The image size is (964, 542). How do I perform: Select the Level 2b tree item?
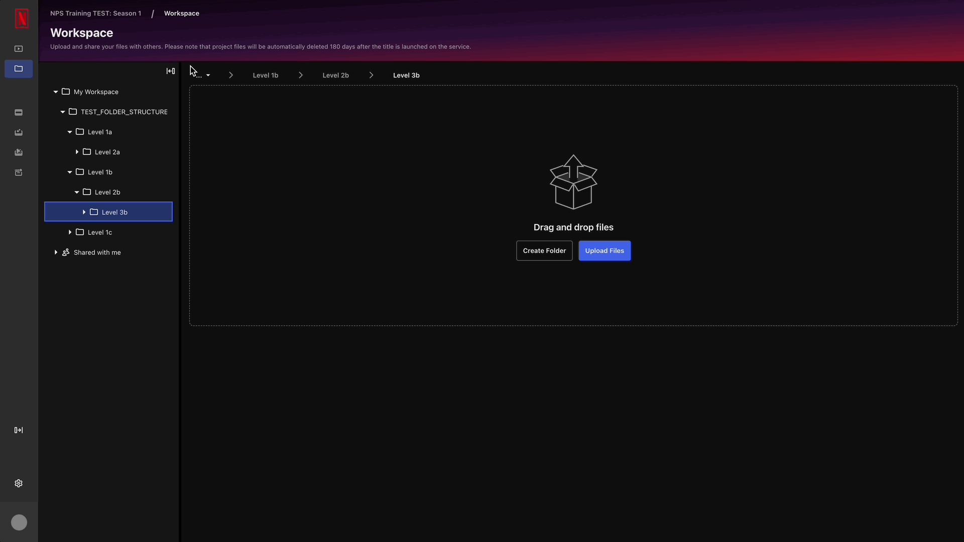pyautogui.click(x=108, y=191)
